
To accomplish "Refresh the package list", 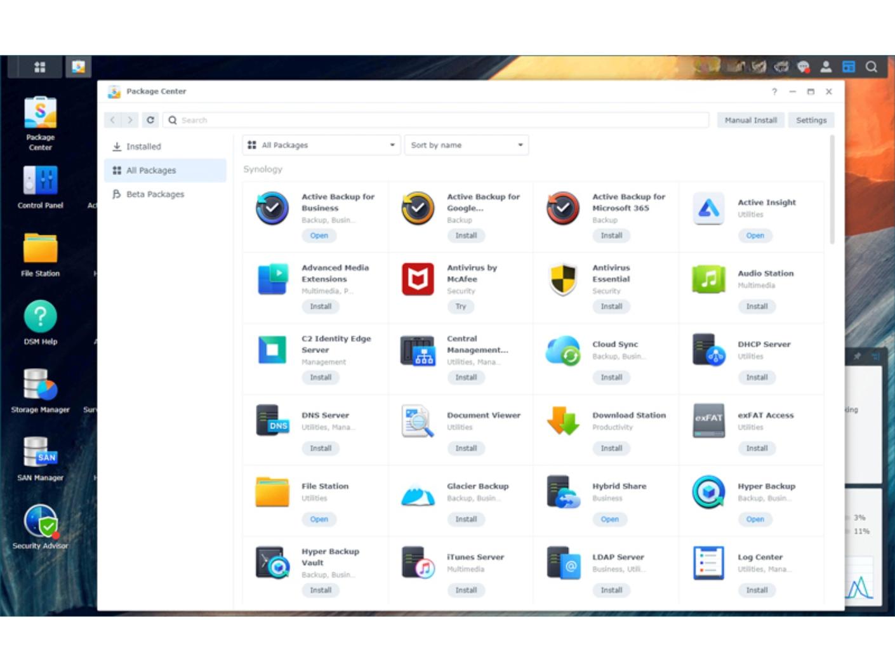I will (150, 120).
